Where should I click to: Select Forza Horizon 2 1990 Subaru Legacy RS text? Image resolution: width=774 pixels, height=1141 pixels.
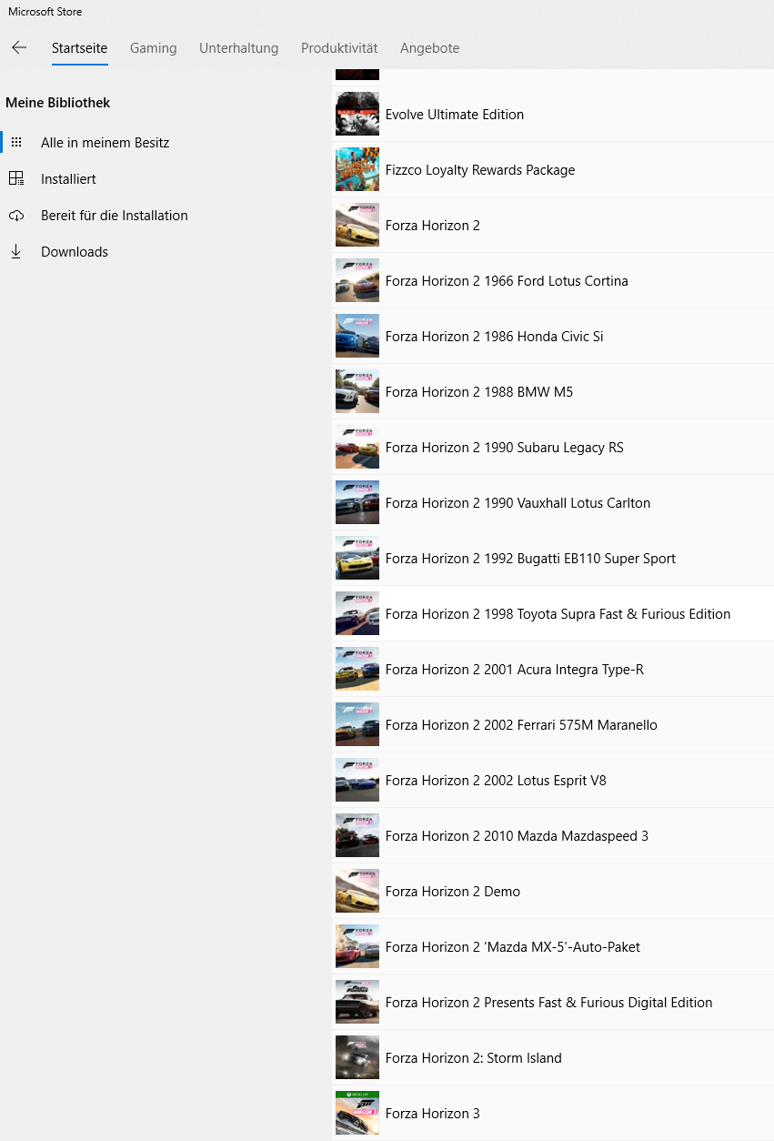point(505,448)
